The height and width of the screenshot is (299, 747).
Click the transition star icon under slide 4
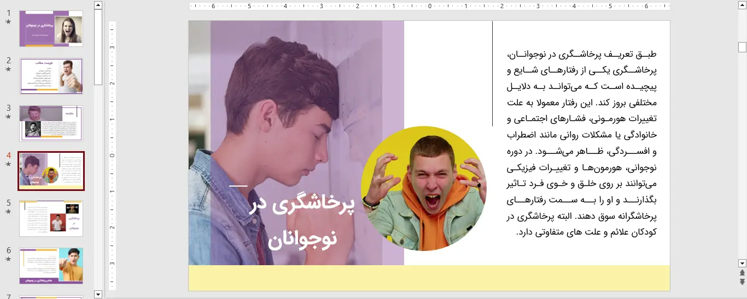click(8, 164)
